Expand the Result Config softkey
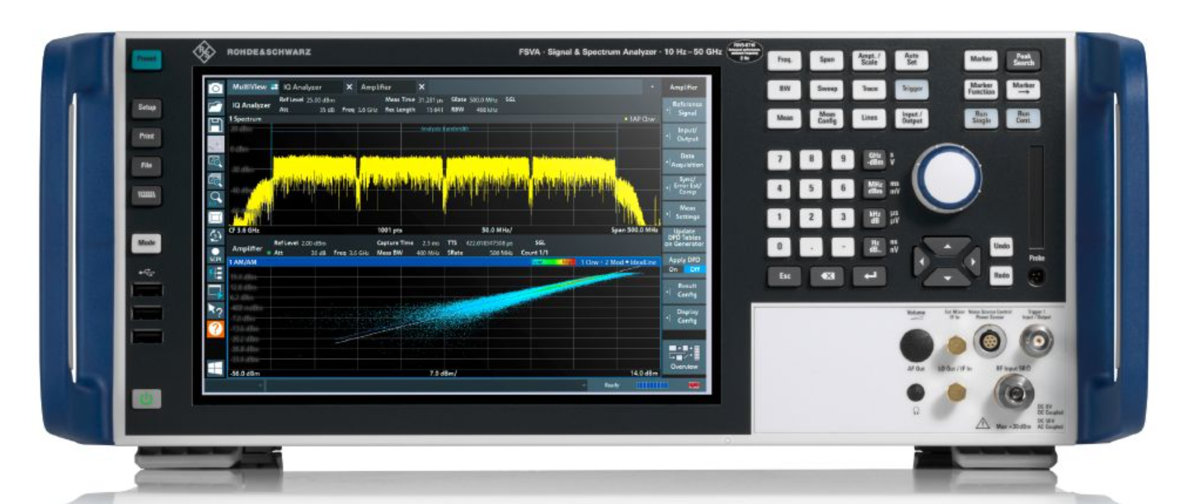This screenshot has height=504, width=1187. coord(684,290)
